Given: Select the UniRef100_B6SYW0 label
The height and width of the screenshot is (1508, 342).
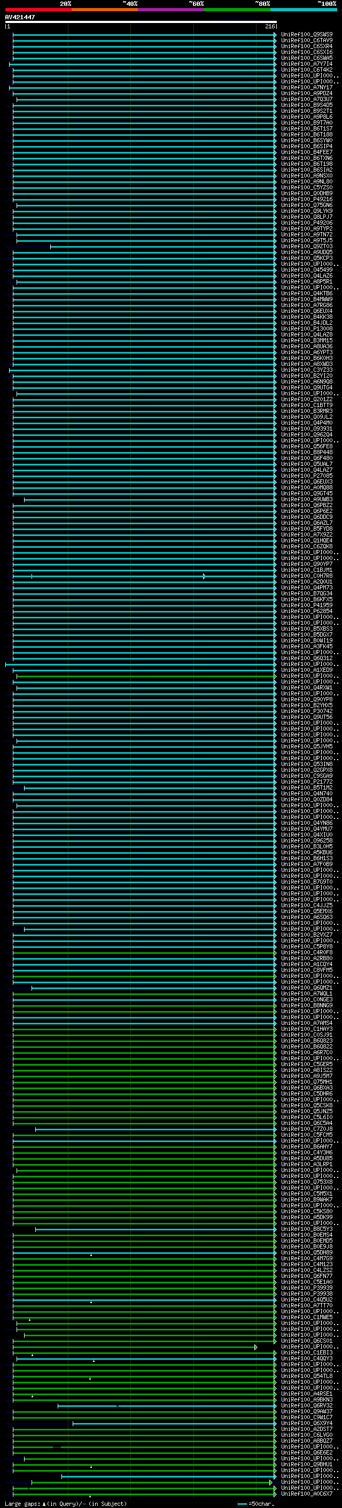Looking at the screenshot, I should 307,141.
